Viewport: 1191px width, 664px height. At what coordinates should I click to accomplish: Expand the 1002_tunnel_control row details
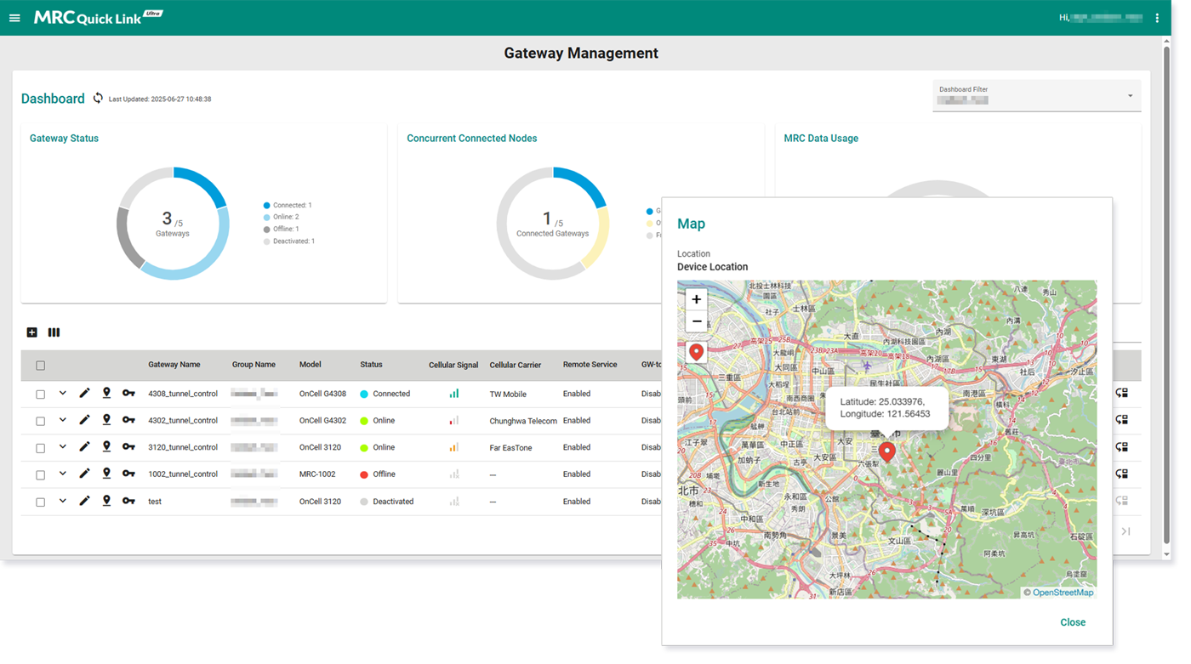click(62, 474)
